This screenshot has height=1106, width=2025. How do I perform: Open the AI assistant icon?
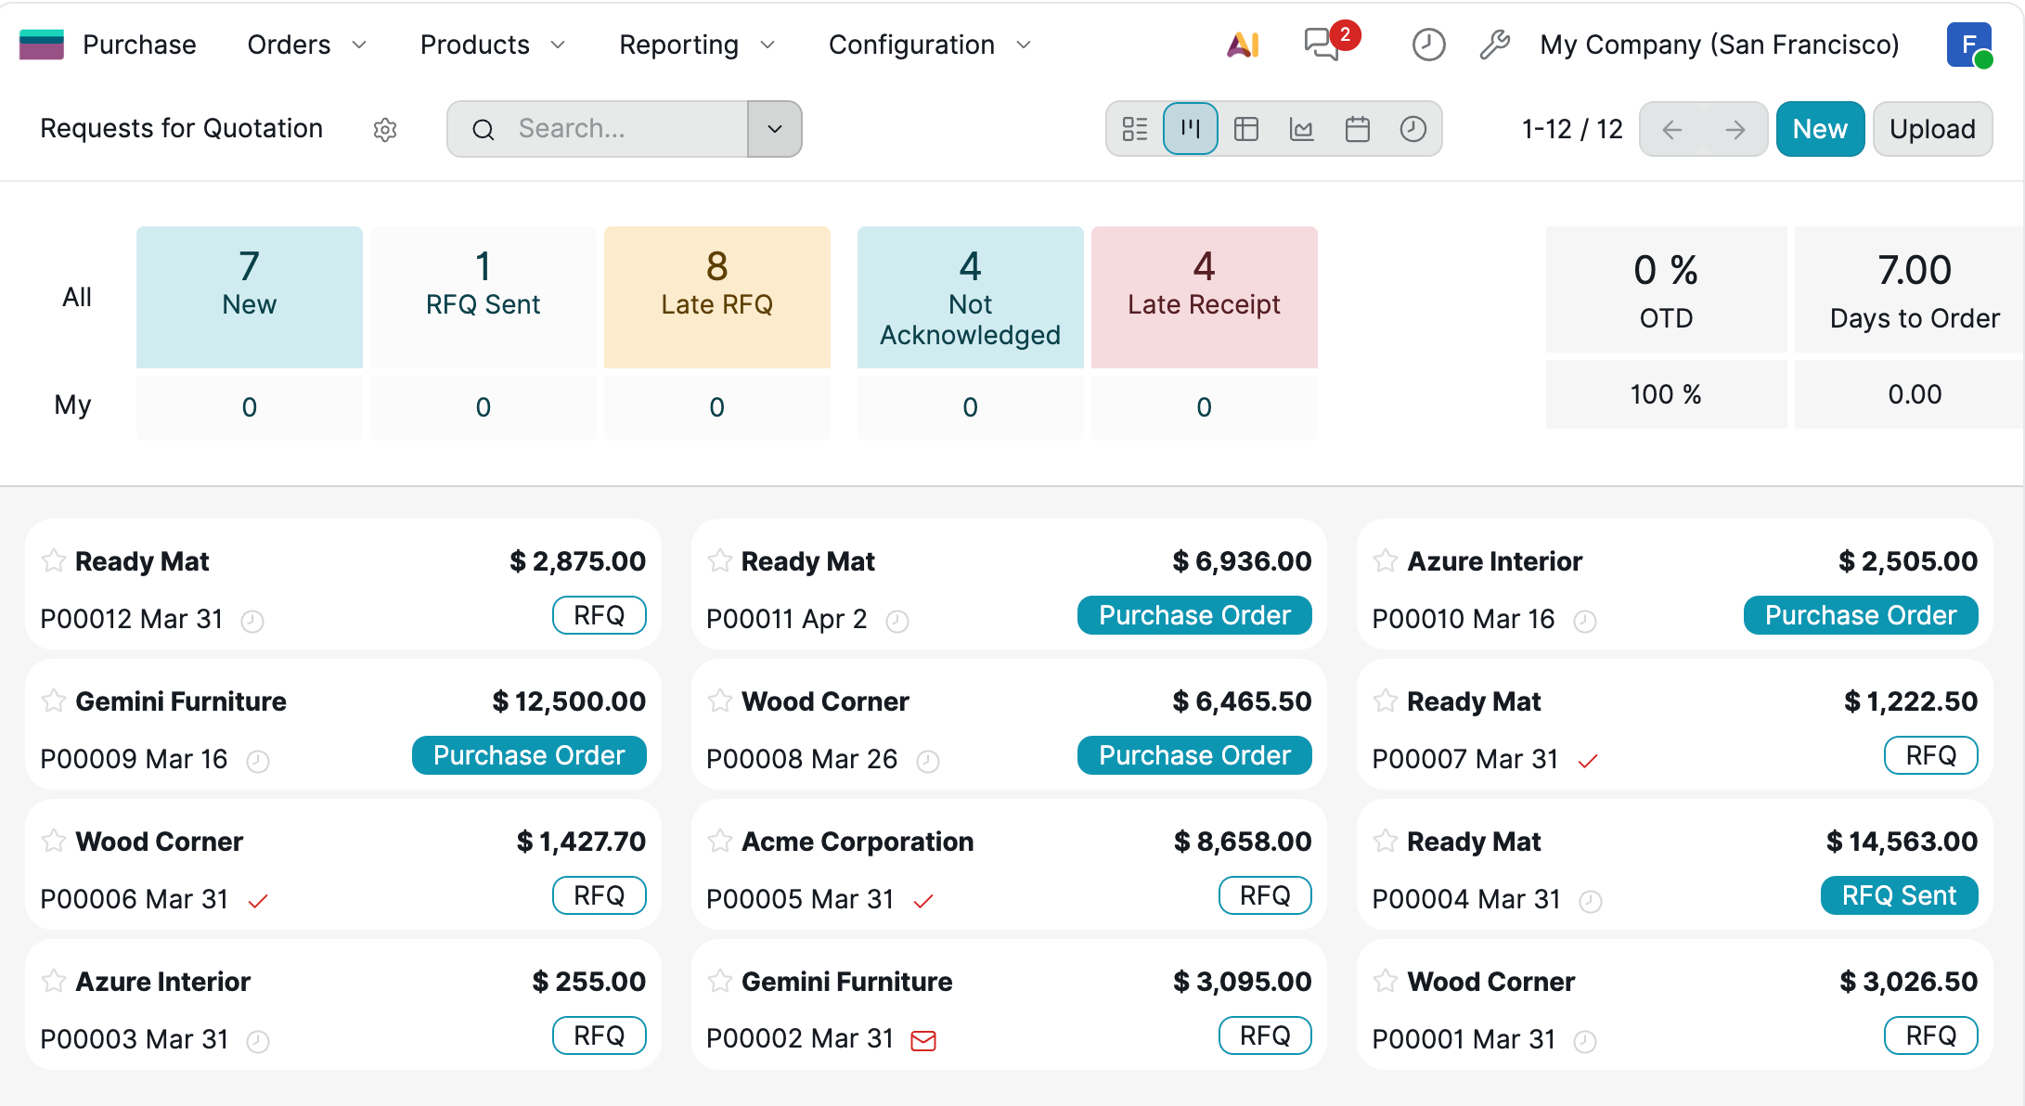[x=1243, y=45]
